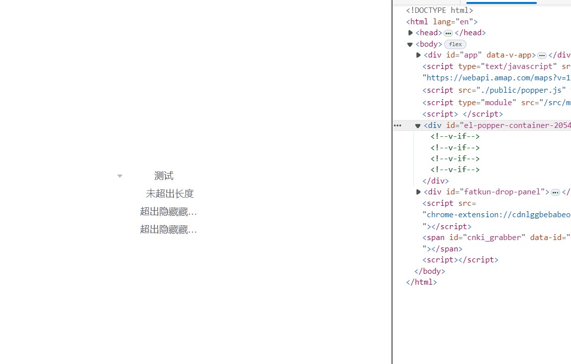Click the flex badge next to body

point(455,45)
